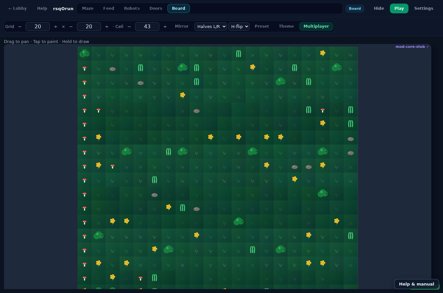This screenshot has width=443, height=293.
Task: Increase Cell size with plus button
Action: (x=165, y=26)
